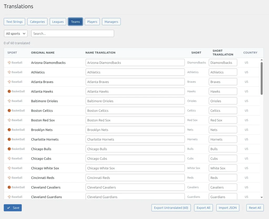Click the baseball icon beside Boston Red Sox
The image size is (269, 219).
(x=9, y=120)
